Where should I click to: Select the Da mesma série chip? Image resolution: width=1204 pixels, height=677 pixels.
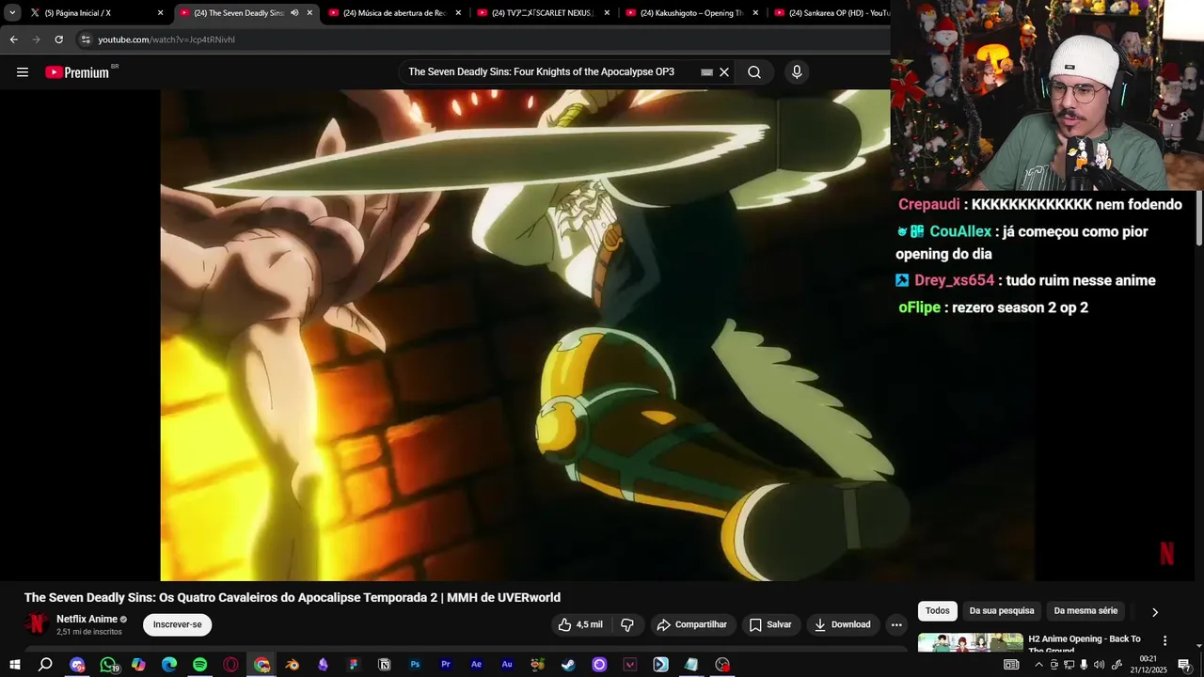tap(1085, 611)
